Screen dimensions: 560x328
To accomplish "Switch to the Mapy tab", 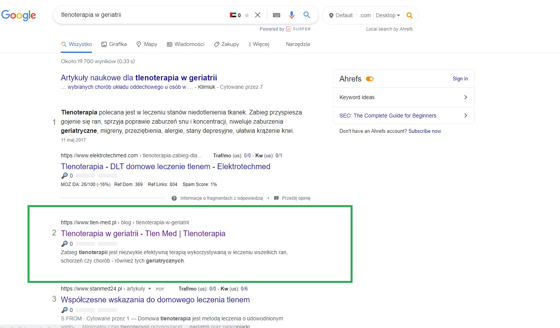I will tap(147, 44).
